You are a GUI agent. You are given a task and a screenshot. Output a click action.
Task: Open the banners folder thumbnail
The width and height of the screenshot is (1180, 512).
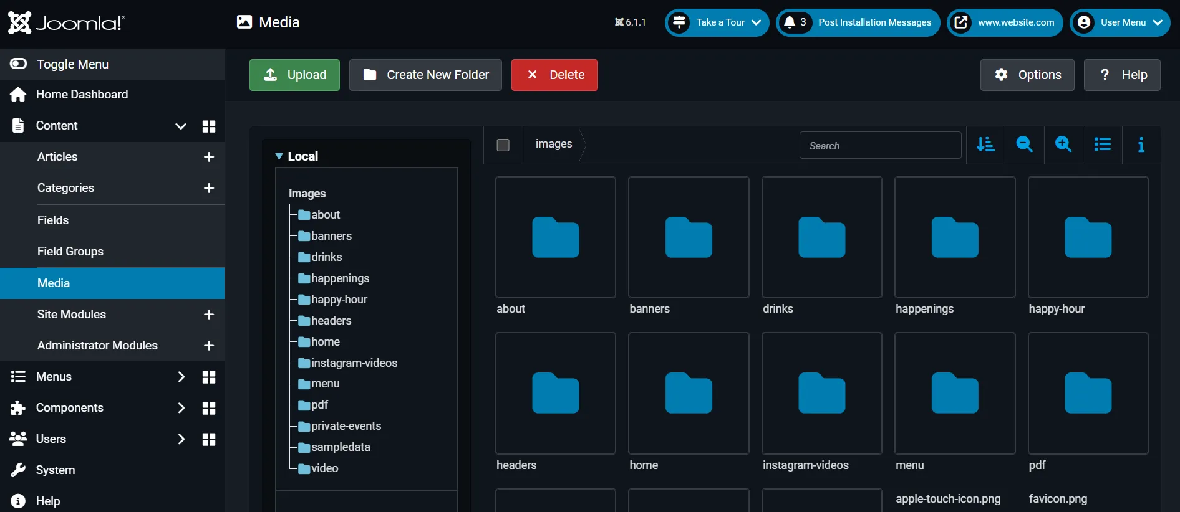(x=689, y=237)
